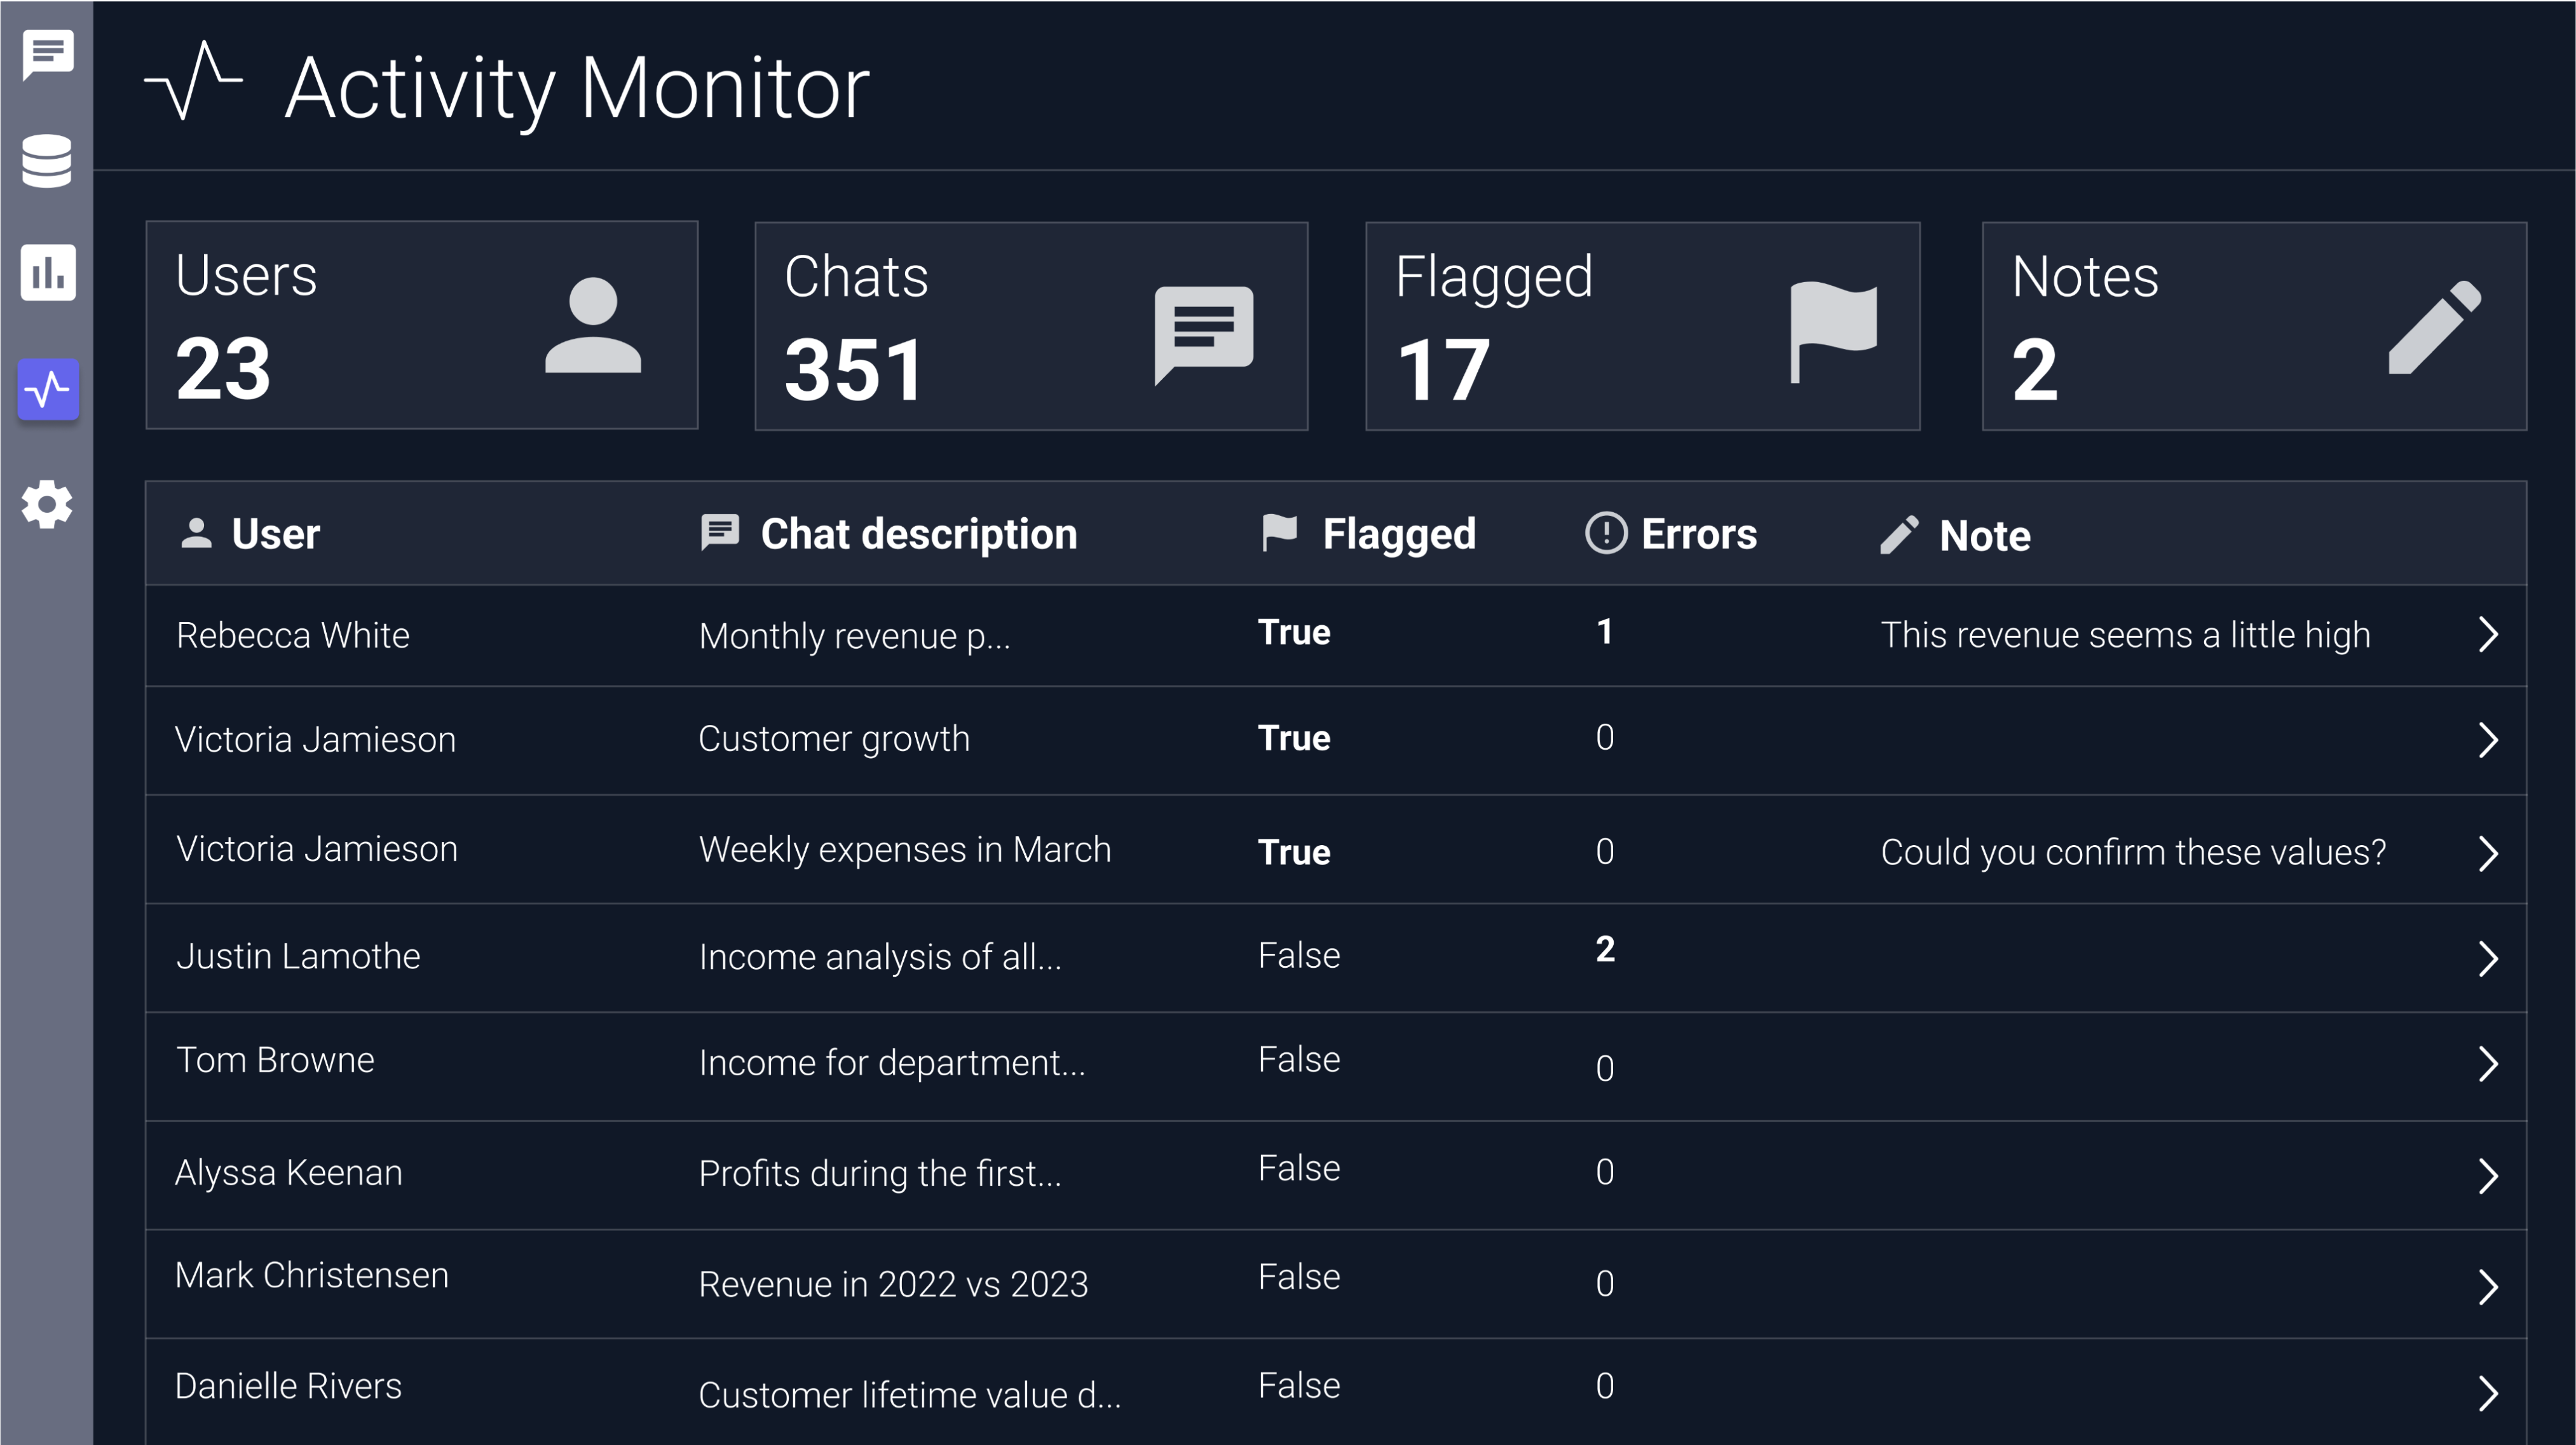2576x1445 pixels.
Task: Click the pencil icon in Note column header
Action: pyautogui.click(x=1899, y=535)
